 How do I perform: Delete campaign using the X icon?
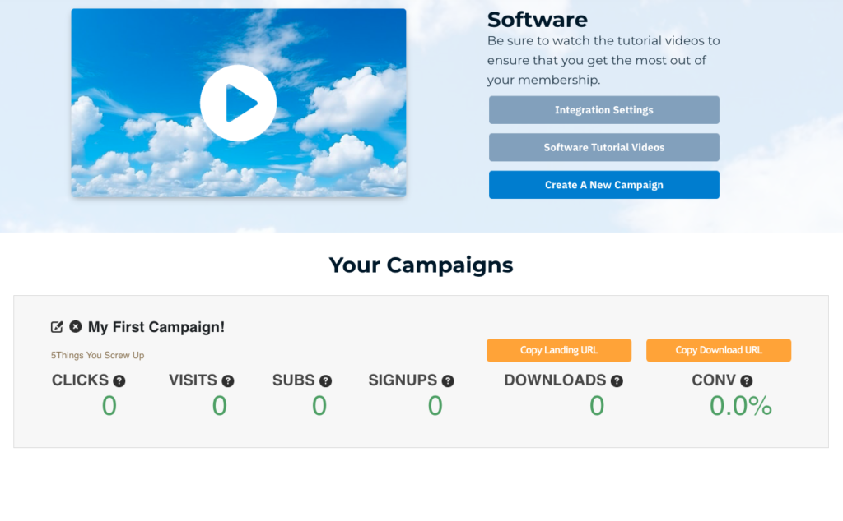click(76, 327)
